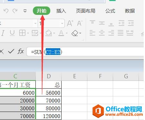
Task: Click cell containing 30000
Action: pos(18,108)
